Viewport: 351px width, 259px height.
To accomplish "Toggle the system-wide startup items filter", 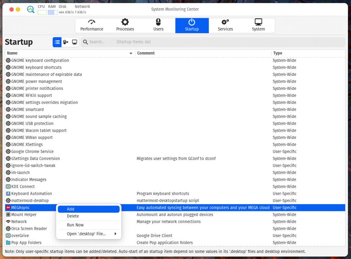I will pyautogui.click(x=74, y=42).
